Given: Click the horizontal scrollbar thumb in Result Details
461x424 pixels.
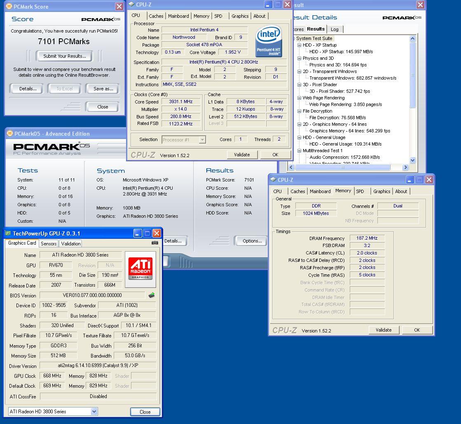Looking at the screenshot, I should (342, 167).
